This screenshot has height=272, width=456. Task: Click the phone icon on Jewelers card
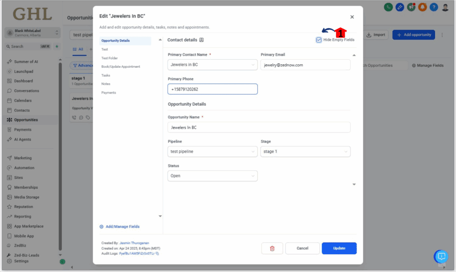(x=74, y=118)
